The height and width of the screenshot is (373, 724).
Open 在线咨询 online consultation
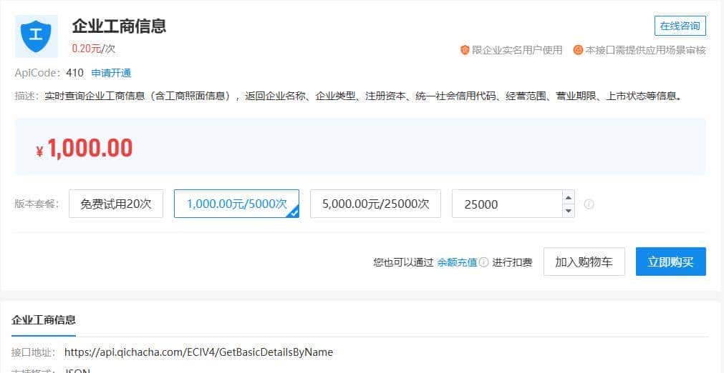click(x=680, y=26)
